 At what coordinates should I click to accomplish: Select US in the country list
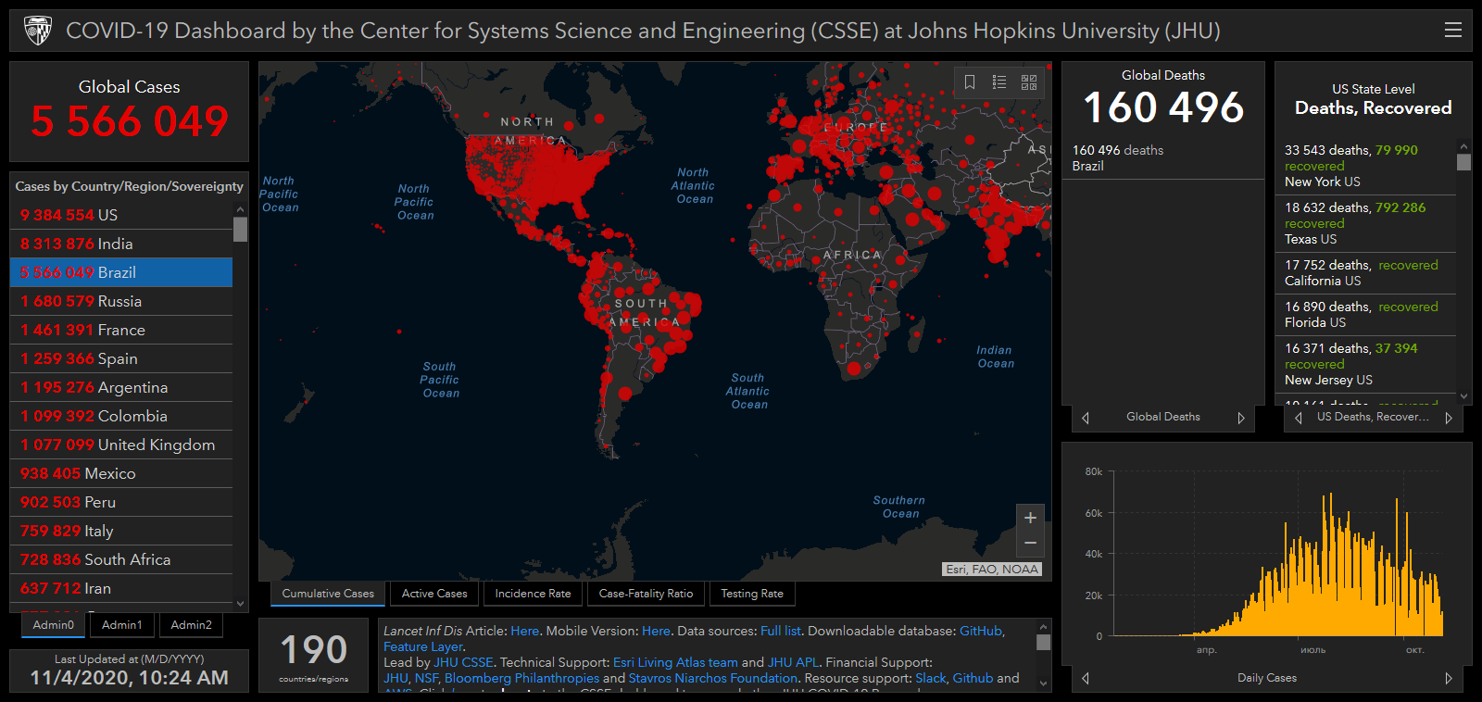tap(121, 215)
